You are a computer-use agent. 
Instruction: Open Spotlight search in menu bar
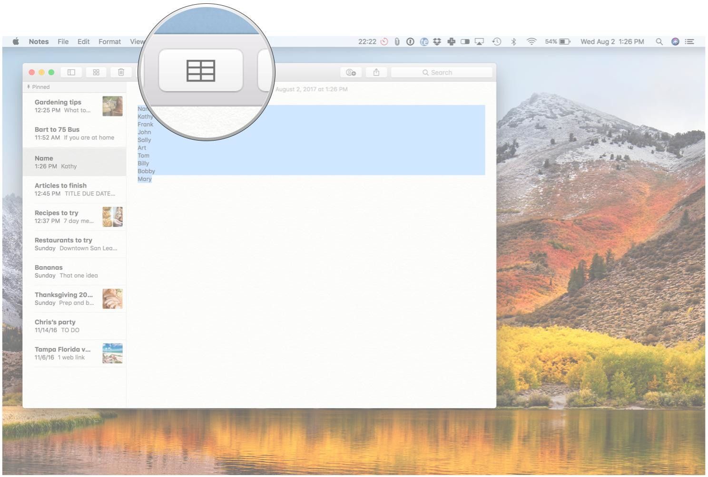click(659, 42)
